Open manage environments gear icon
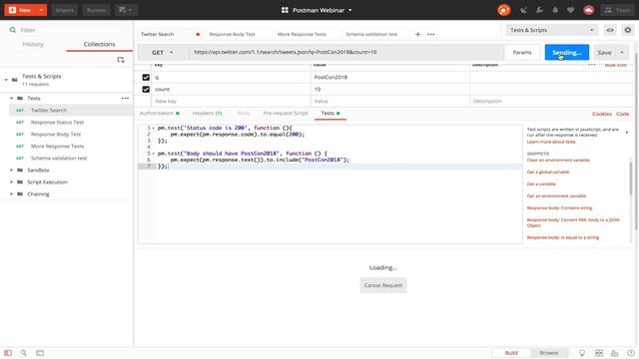Viewport: 639px width, 359px height. (628, 30)
